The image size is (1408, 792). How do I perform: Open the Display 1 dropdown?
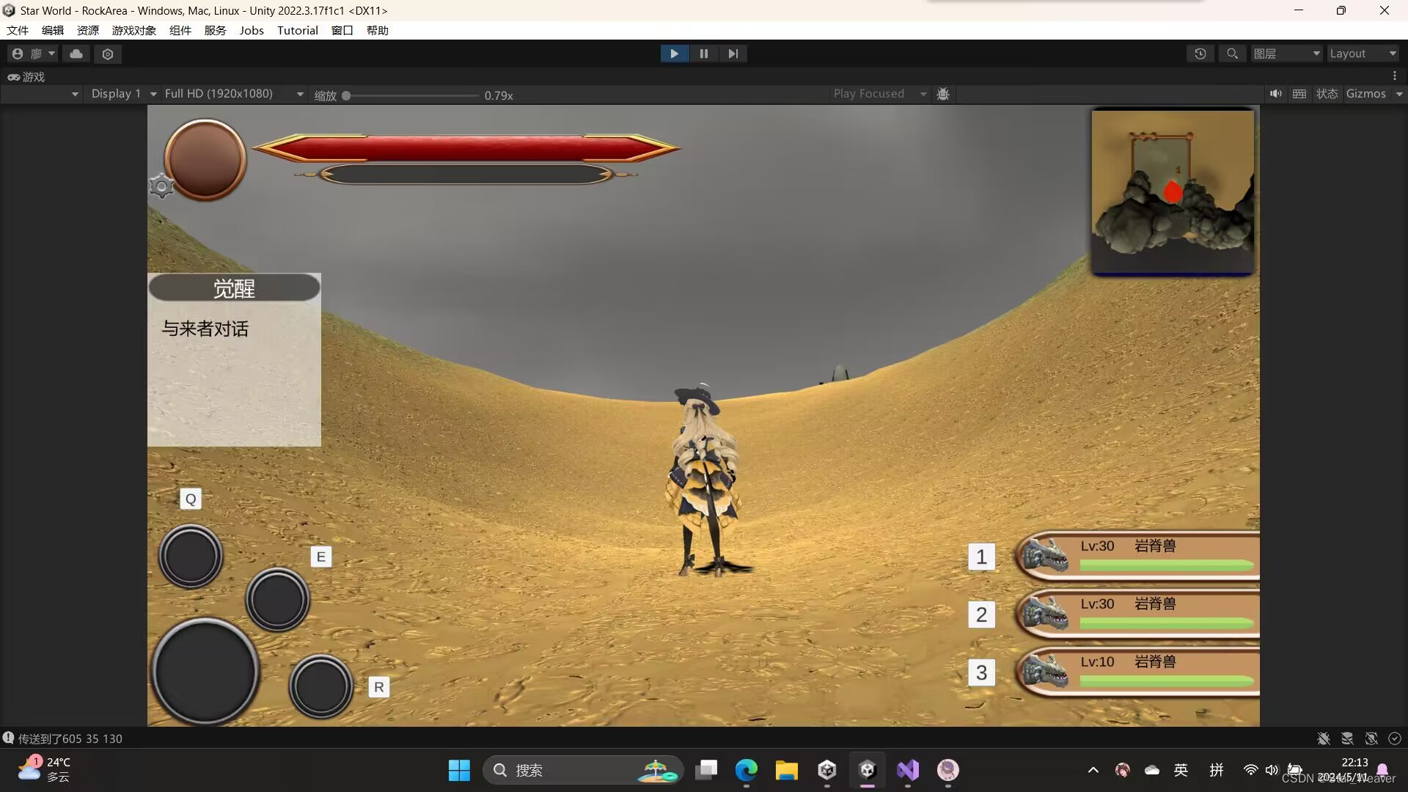click(123, 94)
